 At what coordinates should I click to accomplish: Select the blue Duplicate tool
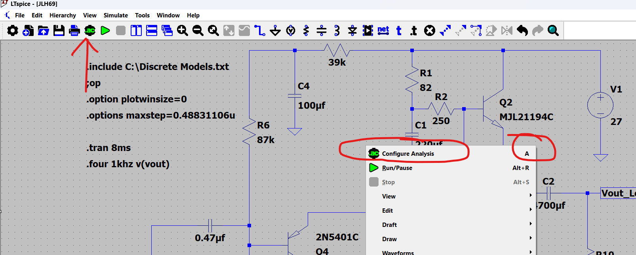445,30
